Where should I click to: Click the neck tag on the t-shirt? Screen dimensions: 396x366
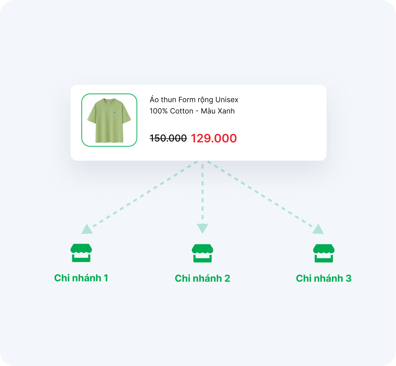point(109,102)
